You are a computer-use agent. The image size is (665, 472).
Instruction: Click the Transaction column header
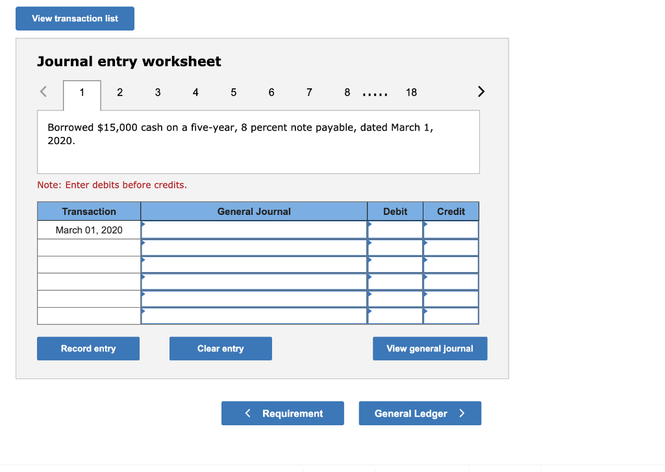[89, 211]
